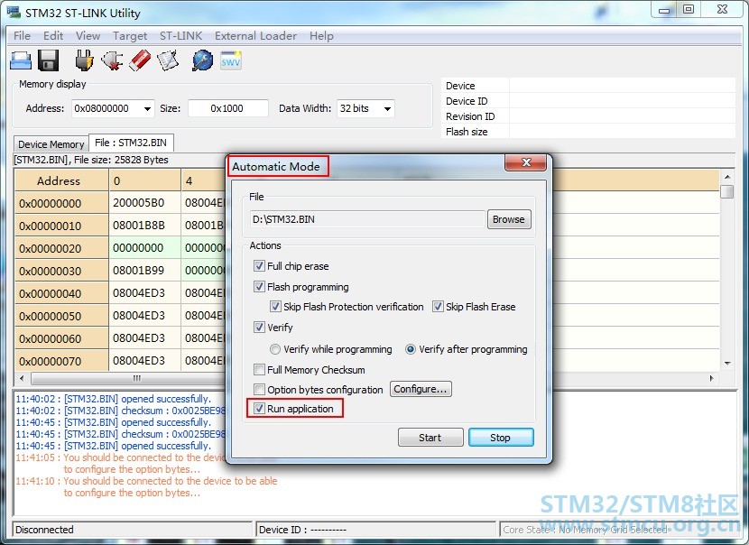The image size is (749, 545).
Task: Toggle Run application checkbox
Action: [x=259, y=409]
